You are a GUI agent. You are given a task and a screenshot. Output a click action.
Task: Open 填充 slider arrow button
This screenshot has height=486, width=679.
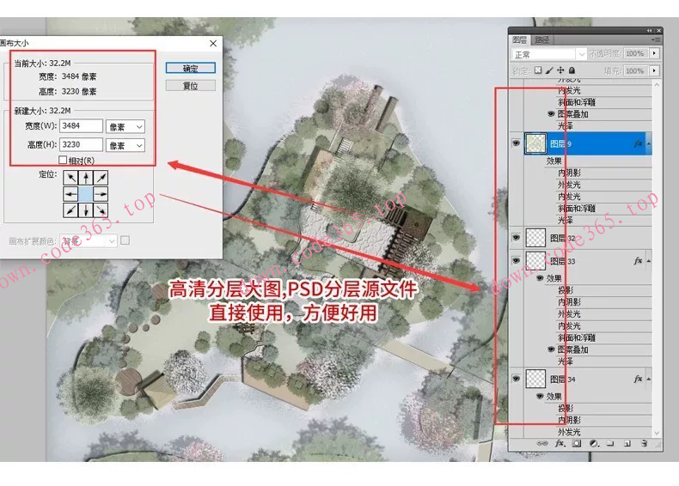pyautogui.click(x=654, y=70)
